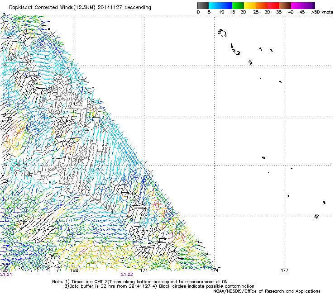335x294 pixels.
Task: Click the purple '21:22' time label
Action: tap(127, 275)
